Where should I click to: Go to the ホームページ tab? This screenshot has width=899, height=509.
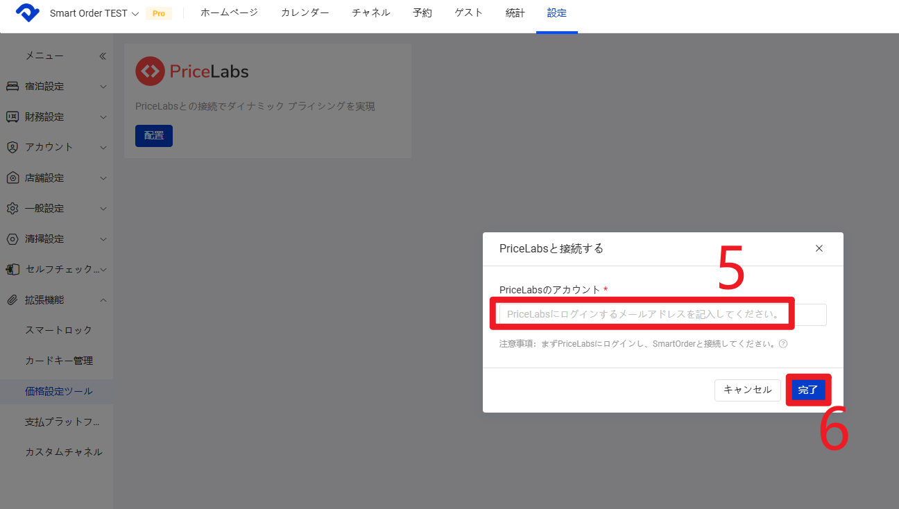coord(229,13)
